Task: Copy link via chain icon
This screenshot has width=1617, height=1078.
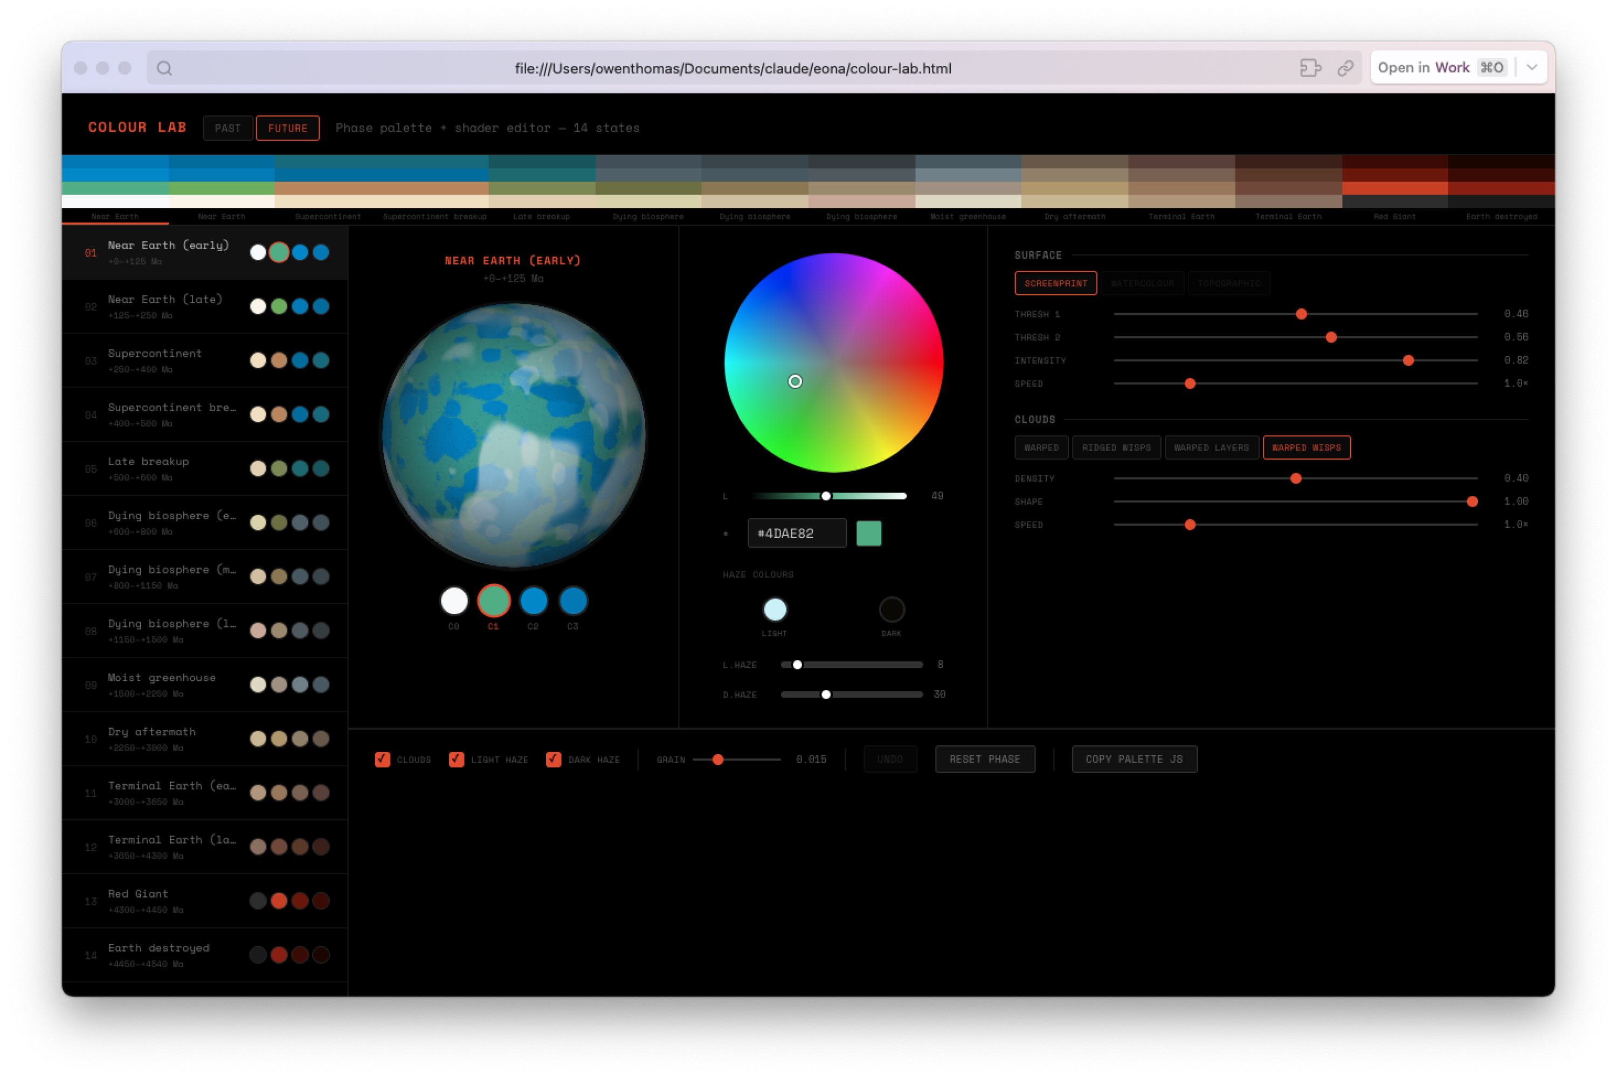Action: pos(1345,68)
